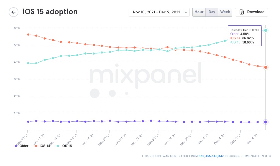This screenshot has width=280, height=166.
Task: Select the Day granularity tab
Action: [212, 12]
